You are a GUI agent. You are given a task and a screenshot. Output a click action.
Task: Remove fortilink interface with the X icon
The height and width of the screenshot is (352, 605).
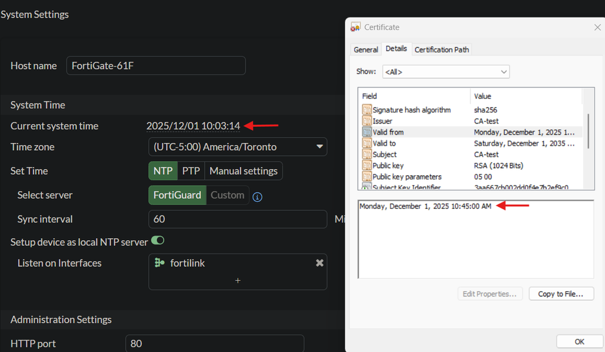[319, 263]
